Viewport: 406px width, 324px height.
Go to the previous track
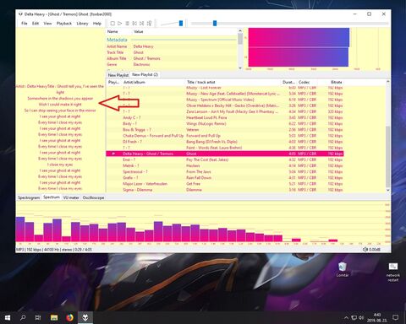tap(134, 24)
